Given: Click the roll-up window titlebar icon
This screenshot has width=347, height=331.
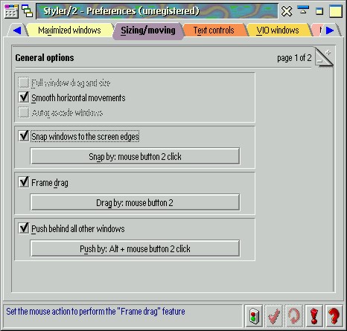Looking at the screenshot, I should tap(303, 11).
